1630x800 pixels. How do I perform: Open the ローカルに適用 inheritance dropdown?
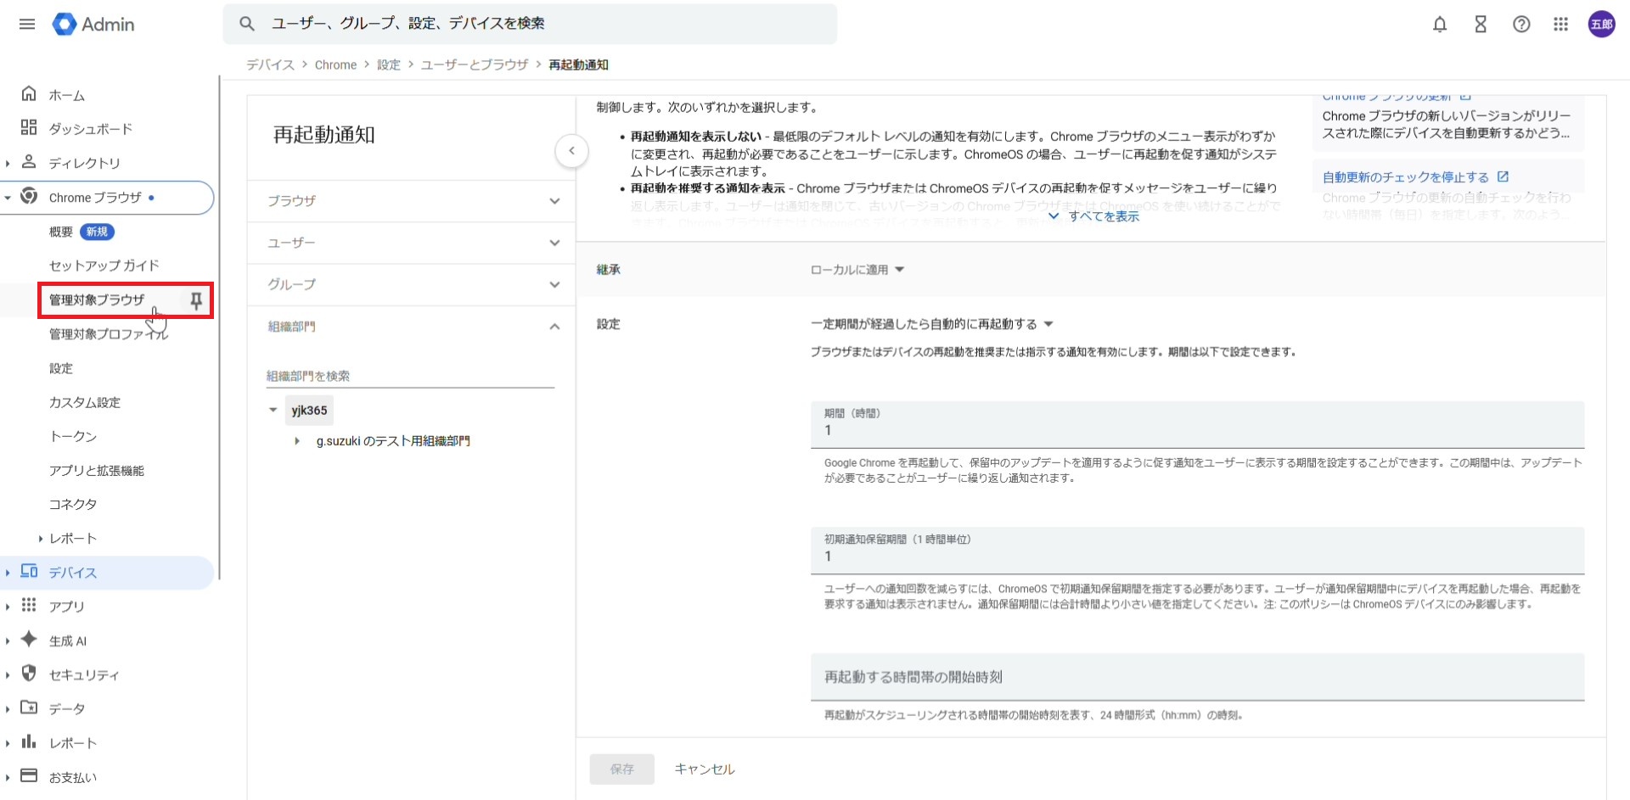tap(857, 270)
